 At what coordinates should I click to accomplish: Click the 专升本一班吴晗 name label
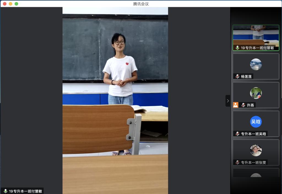(253, 134)
